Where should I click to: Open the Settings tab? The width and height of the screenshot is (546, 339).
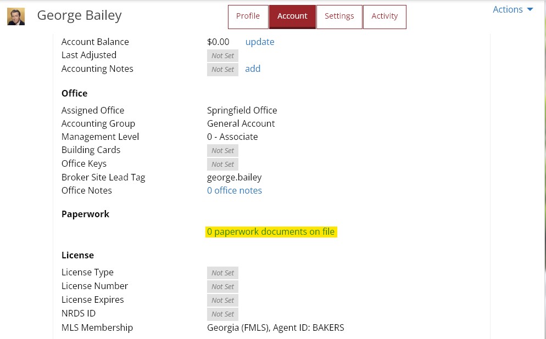[339, 16]
